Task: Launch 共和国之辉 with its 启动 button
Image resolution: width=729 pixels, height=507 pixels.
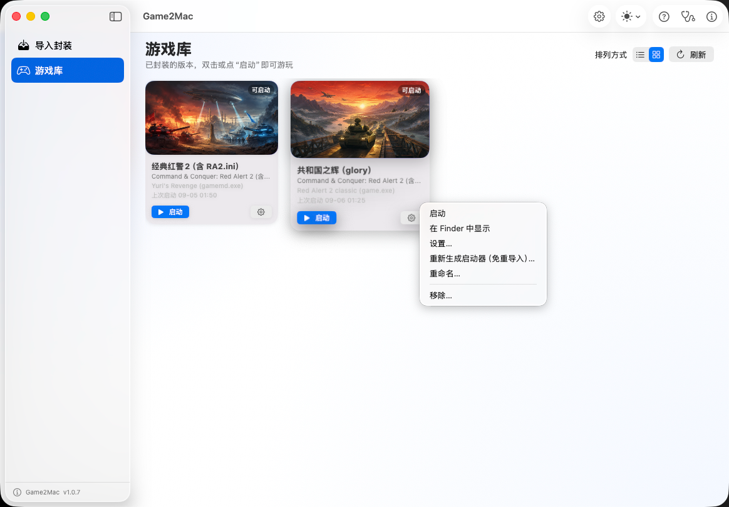Action: (317, 217)
